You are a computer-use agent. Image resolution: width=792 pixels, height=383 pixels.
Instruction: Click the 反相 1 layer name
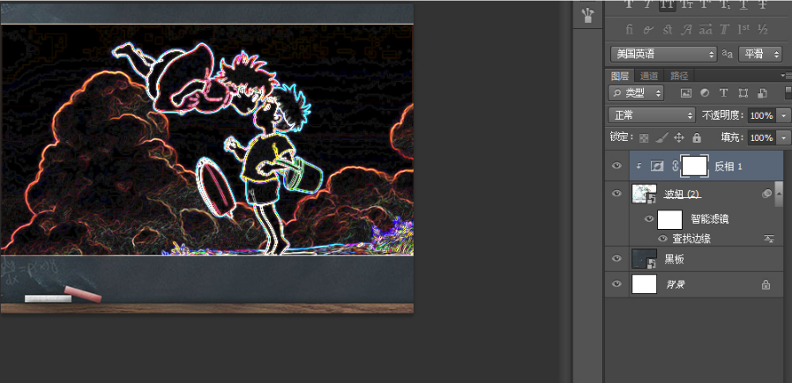(728, 166)
